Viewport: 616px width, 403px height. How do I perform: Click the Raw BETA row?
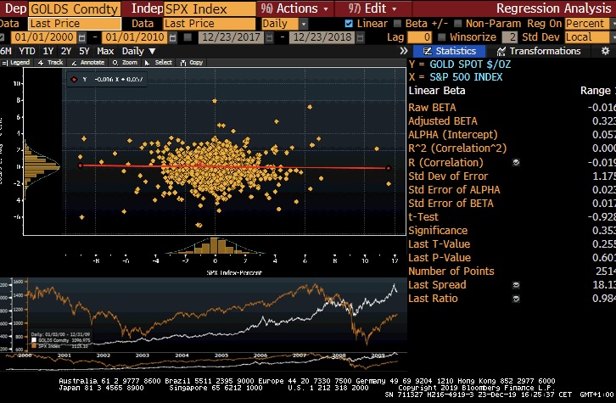pyautogui.click(x=512, y=108)
